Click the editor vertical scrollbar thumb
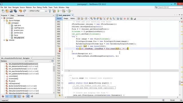The width and height of the screenshot is (183, 103). click(x=180, y=83)
